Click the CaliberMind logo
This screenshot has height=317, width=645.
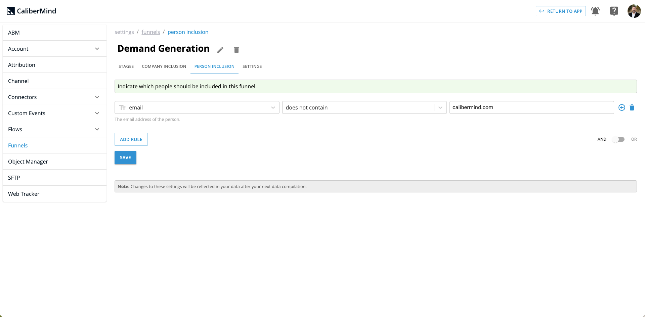point(31,11)
